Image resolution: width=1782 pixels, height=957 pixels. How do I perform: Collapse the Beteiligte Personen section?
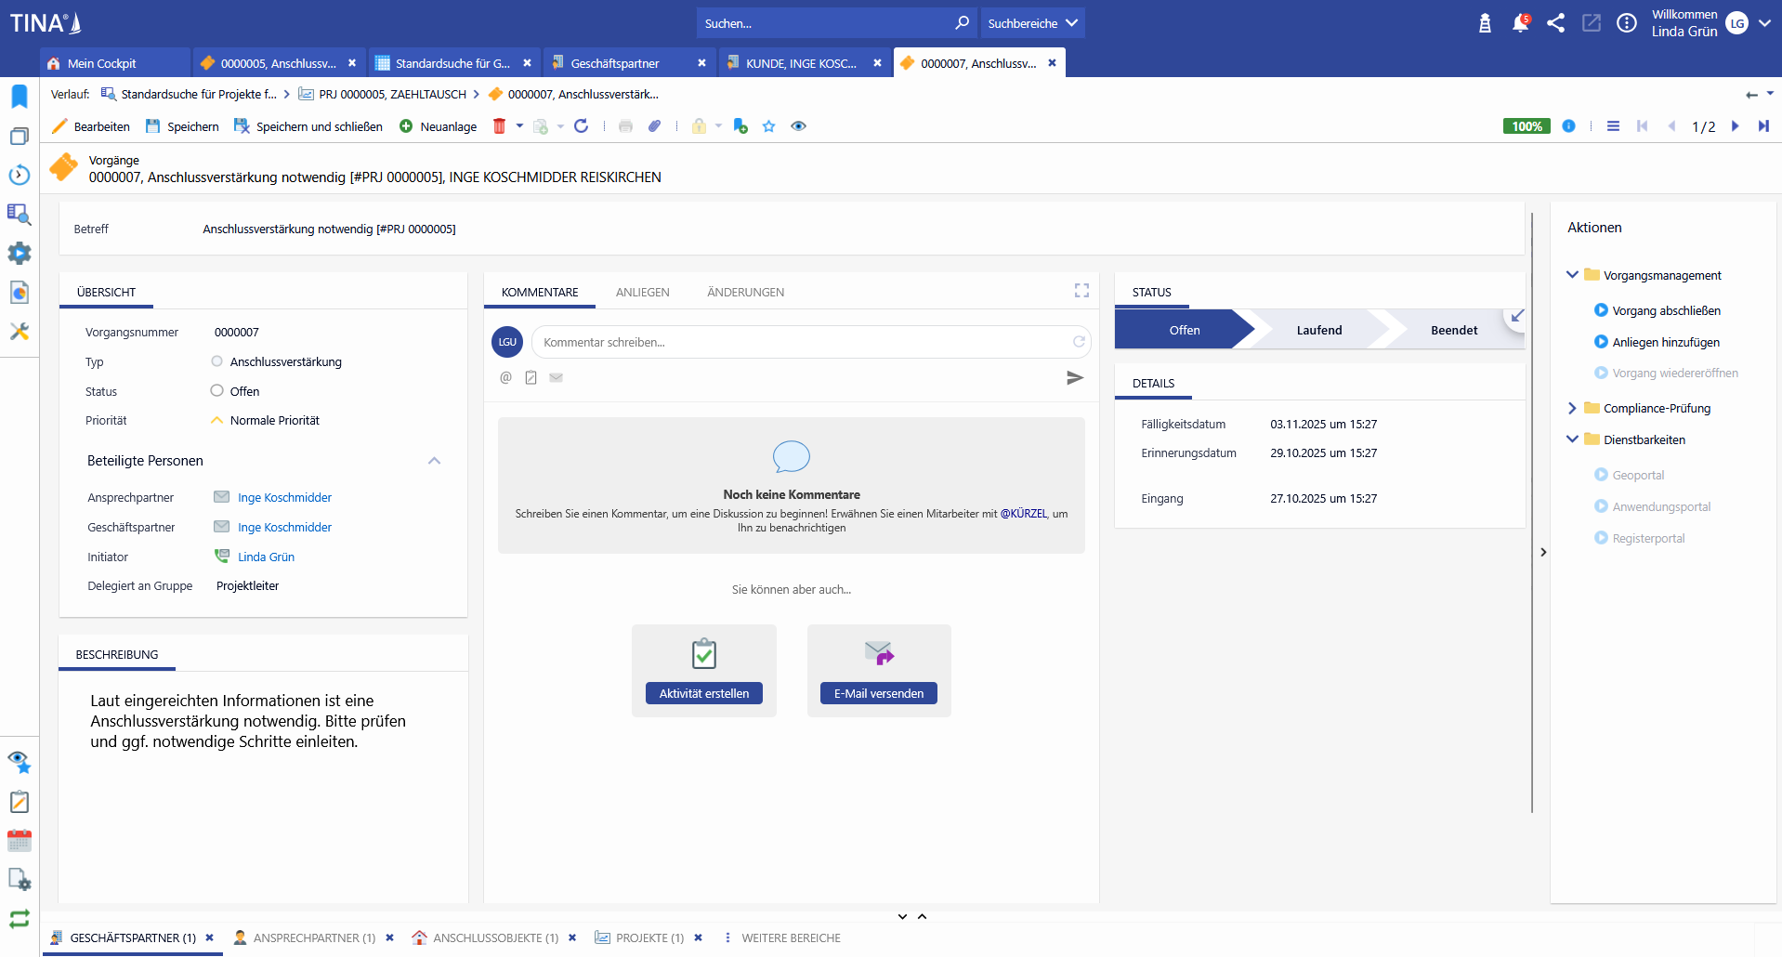pos(434,461)
